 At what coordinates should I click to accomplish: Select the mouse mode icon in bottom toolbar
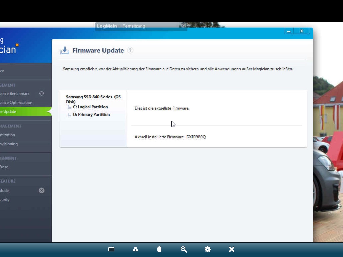pyautogui.click(x=159, y=249)
